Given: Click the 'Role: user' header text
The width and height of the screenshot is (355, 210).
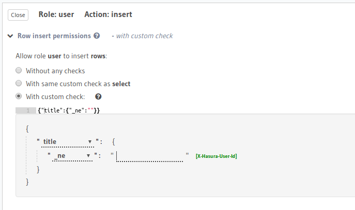Looking at the screenshot, I should [56, 14].
